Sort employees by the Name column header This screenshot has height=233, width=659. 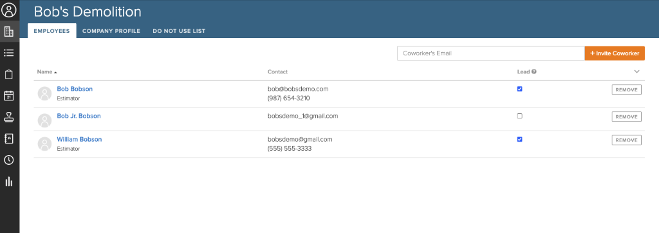[x=46, y=71]
